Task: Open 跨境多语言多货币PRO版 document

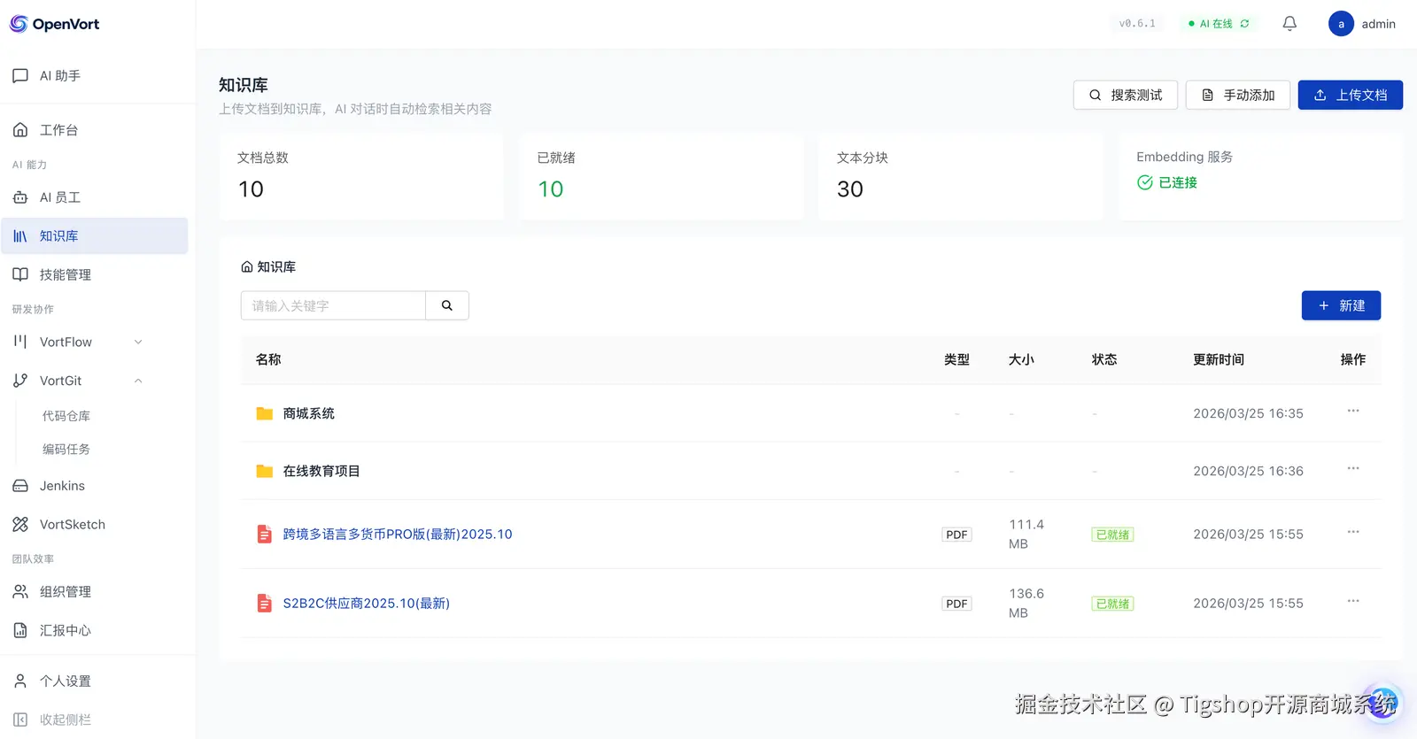Action: click(398, 535)
